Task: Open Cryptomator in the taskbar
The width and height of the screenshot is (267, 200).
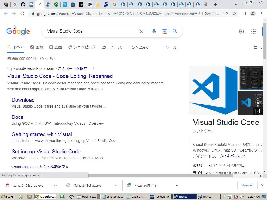Action: 112,197
